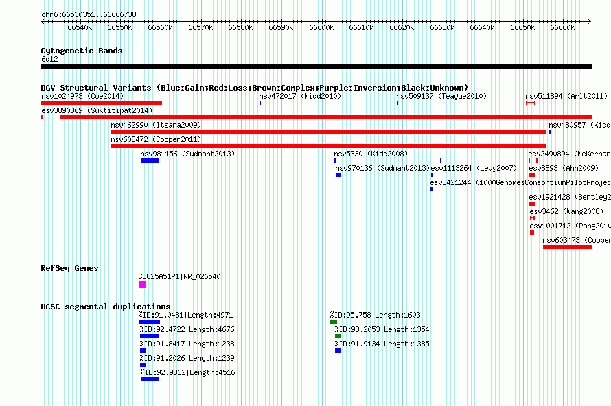
Task: Select the nsv509137 (Teague2010) variant label
Action: [441, 96]
